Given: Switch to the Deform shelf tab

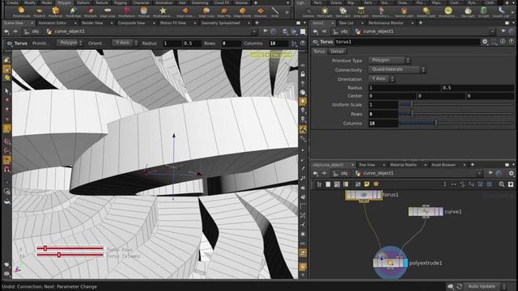Looking at the screenshot, I should click(x=83, y=2).
